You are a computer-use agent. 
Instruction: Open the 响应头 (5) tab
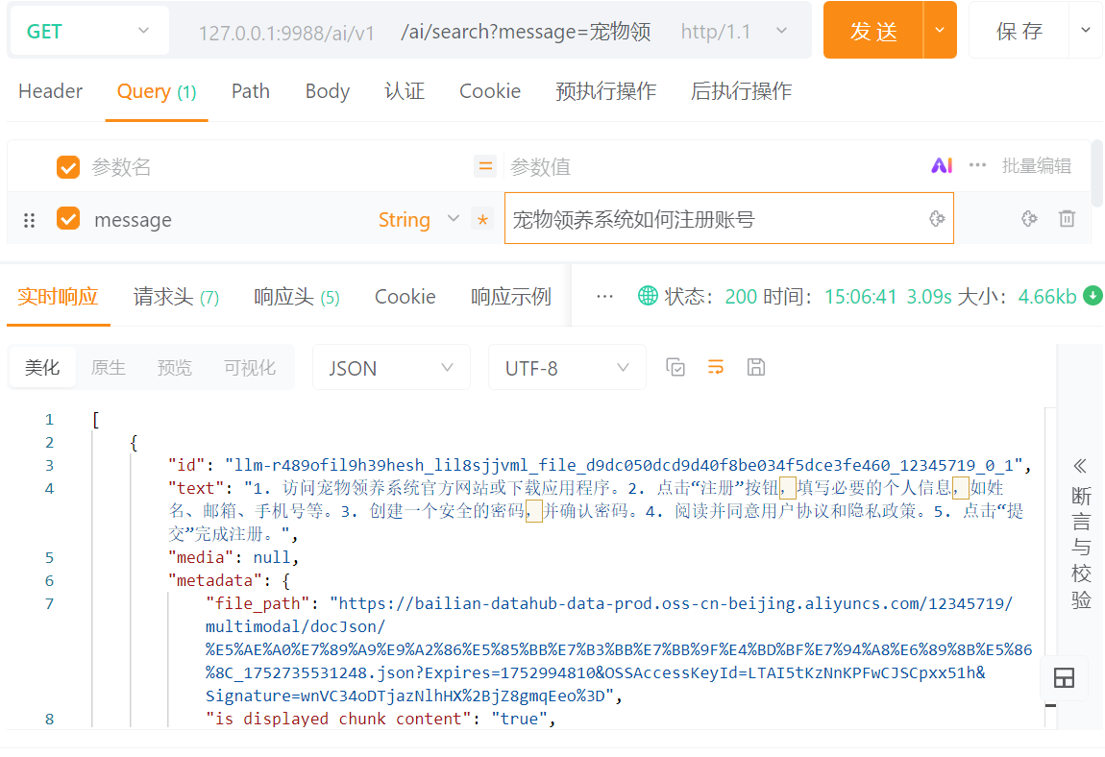click(x=297, y=297)
